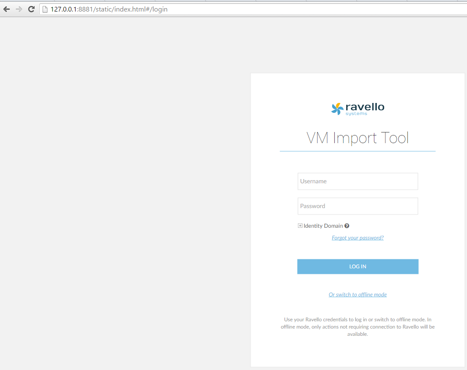This screenshot has width=467, height=370.
Task: Focus the Password input field
Action: pyautogui.click(x=358, y=206)
